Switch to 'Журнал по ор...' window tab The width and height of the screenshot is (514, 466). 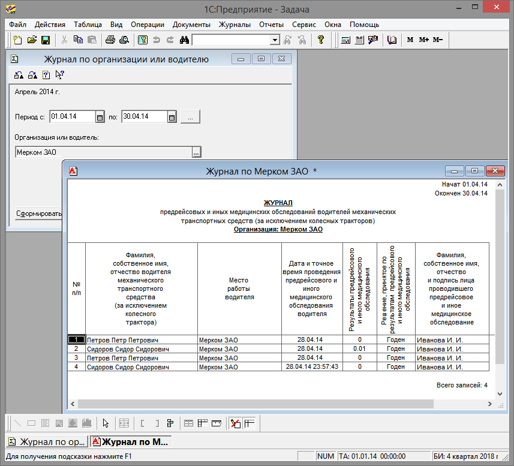[x=47, y=442]
